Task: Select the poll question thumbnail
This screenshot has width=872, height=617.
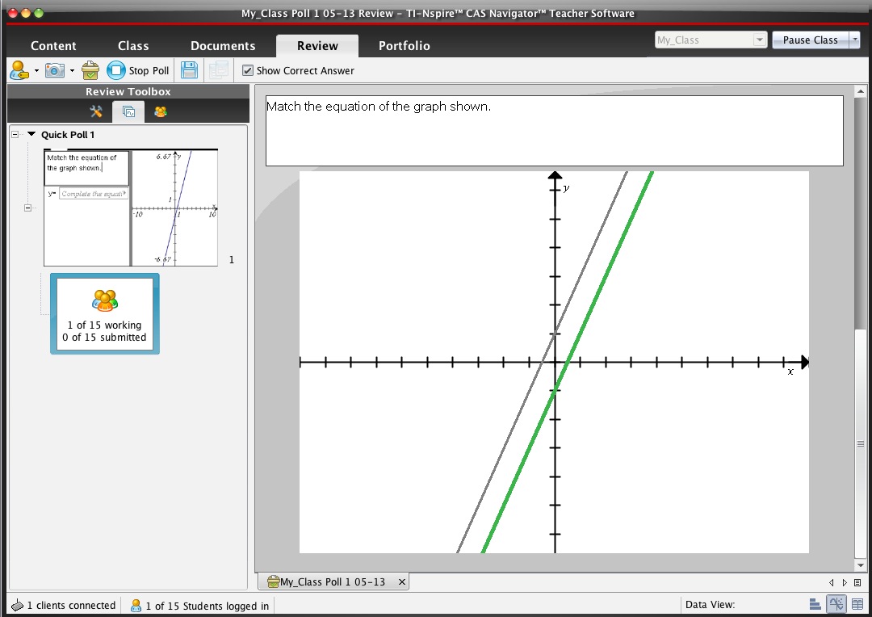Action: [x=131, y=208]
